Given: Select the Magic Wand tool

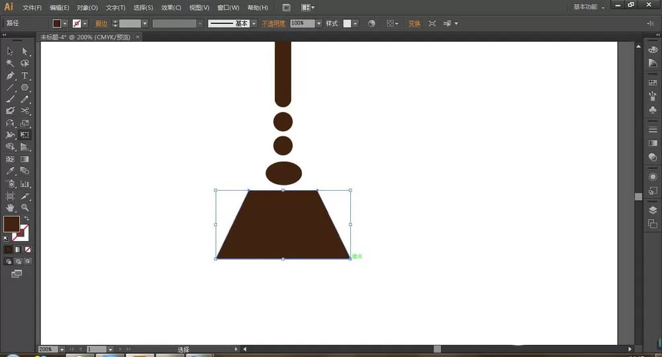Looking at the screenshot, I should pyautogui.click(x=10, y=64).
